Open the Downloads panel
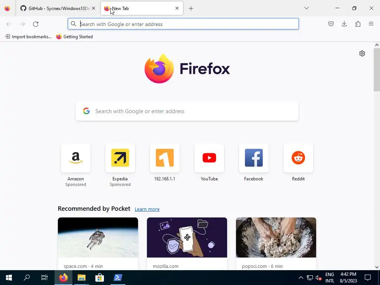380x285 pixels. coord(344,24)
